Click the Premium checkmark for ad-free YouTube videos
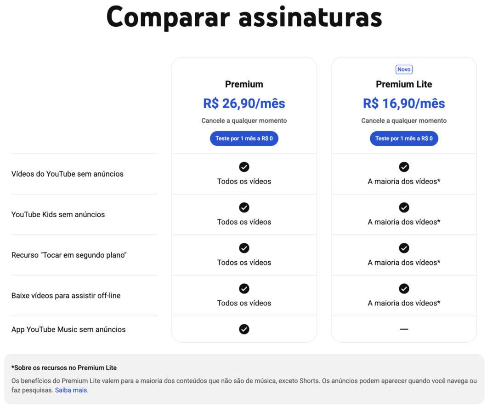The width and height of the screenshot is (487, 408). (244, 167)
